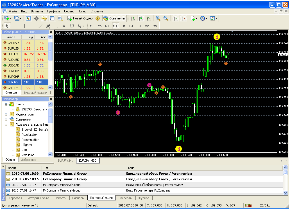
Task: Switch chart to candlesticks icon
Action: [x=141, y=18]
